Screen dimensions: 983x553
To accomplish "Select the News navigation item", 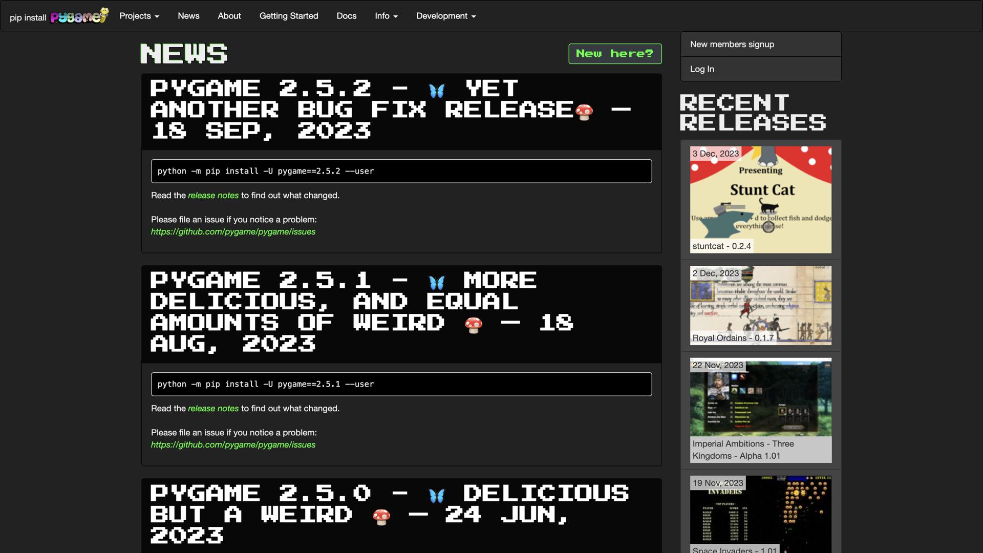I will pyautogui.click(x=188, y=16).
